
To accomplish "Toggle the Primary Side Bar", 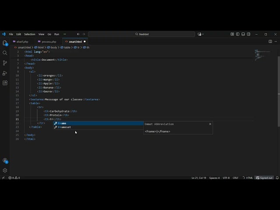I will (238, 34).
